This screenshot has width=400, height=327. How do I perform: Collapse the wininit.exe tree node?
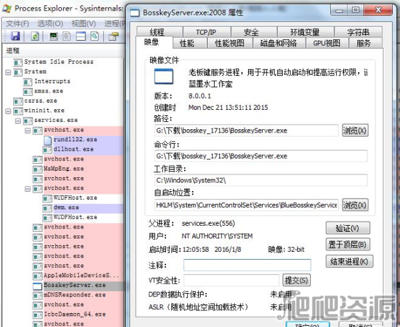tap(8, 111)
